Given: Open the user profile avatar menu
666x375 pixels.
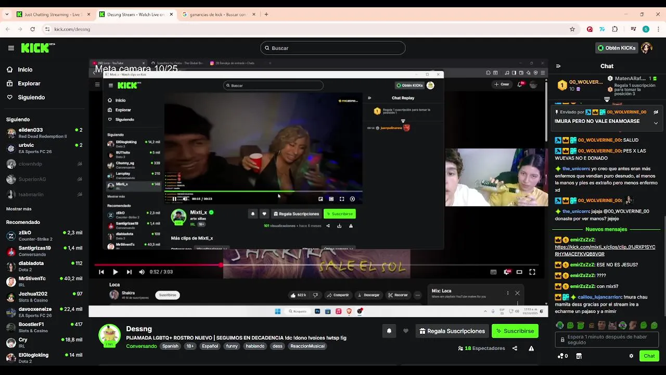Looking at the screenshot, I should pos(647,48).
